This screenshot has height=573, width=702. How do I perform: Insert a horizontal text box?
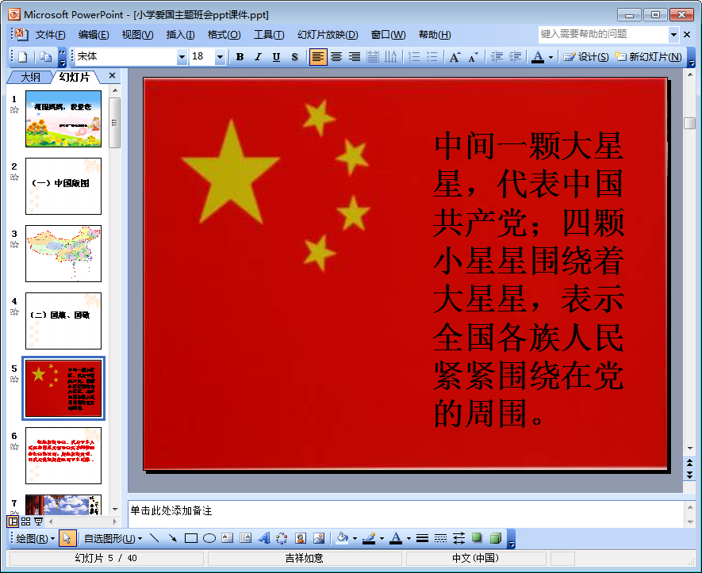click(x=228, y=538)
